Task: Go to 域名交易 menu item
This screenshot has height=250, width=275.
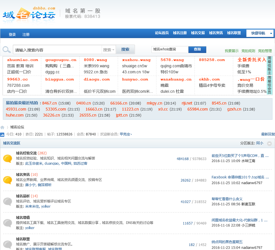Action: [x=198, y=33]
